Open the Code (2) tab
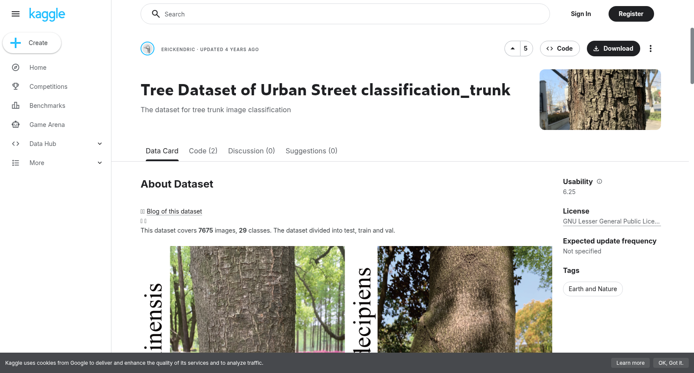Screen dimensions: 694x373 tap(203, 151)
